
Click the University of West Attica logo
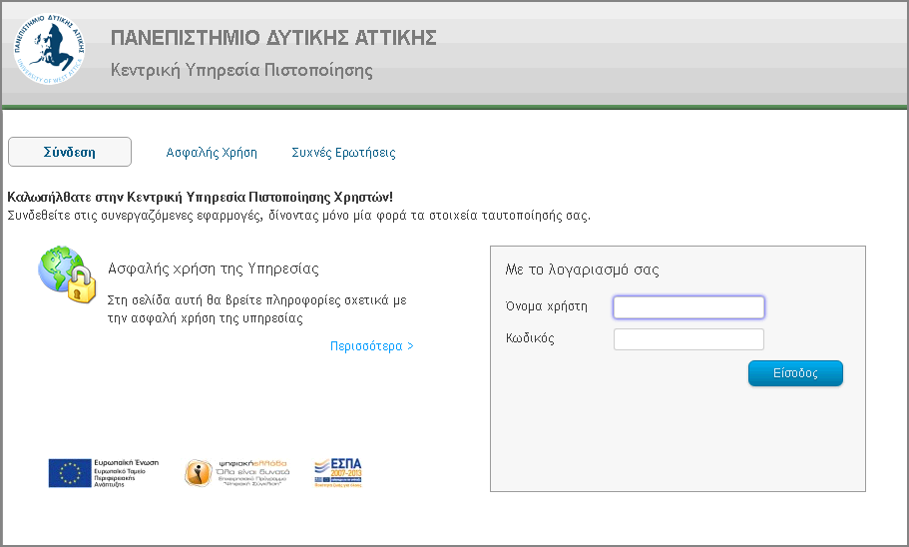(49, 49)
